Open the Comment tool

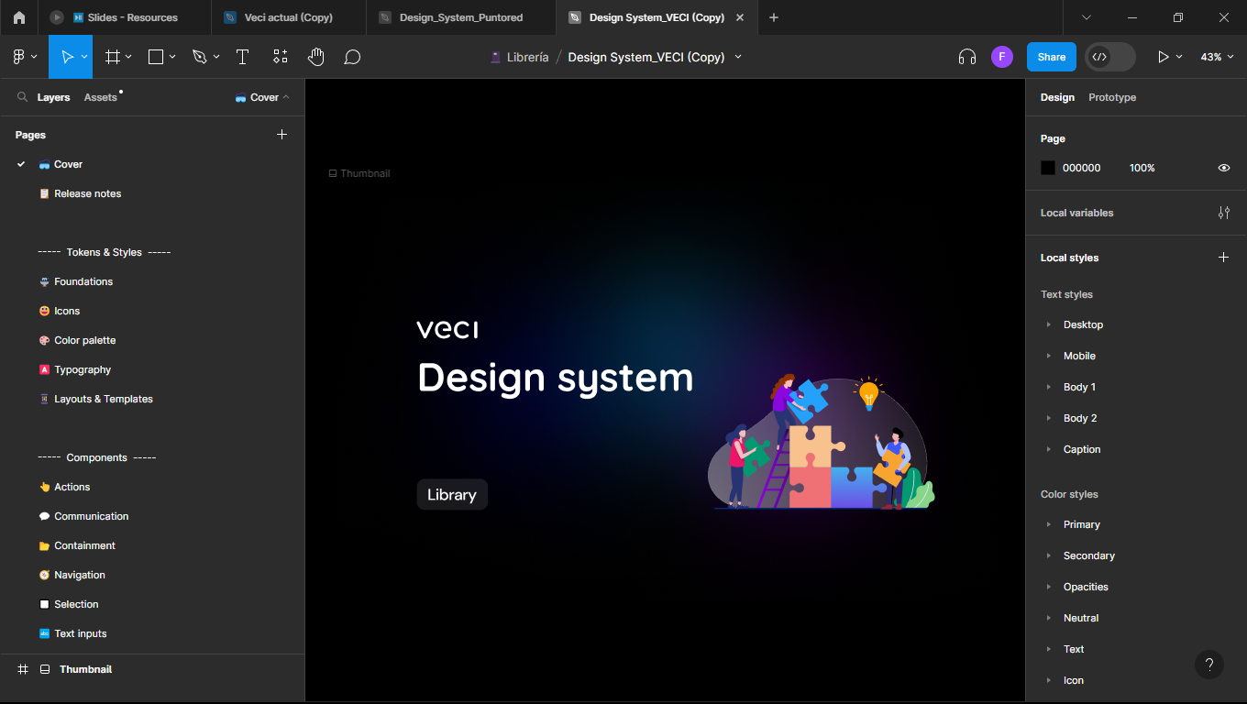click(352, 57)
